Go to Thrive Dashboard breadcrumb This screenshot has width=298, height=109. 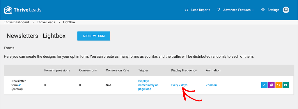(16, 22)
